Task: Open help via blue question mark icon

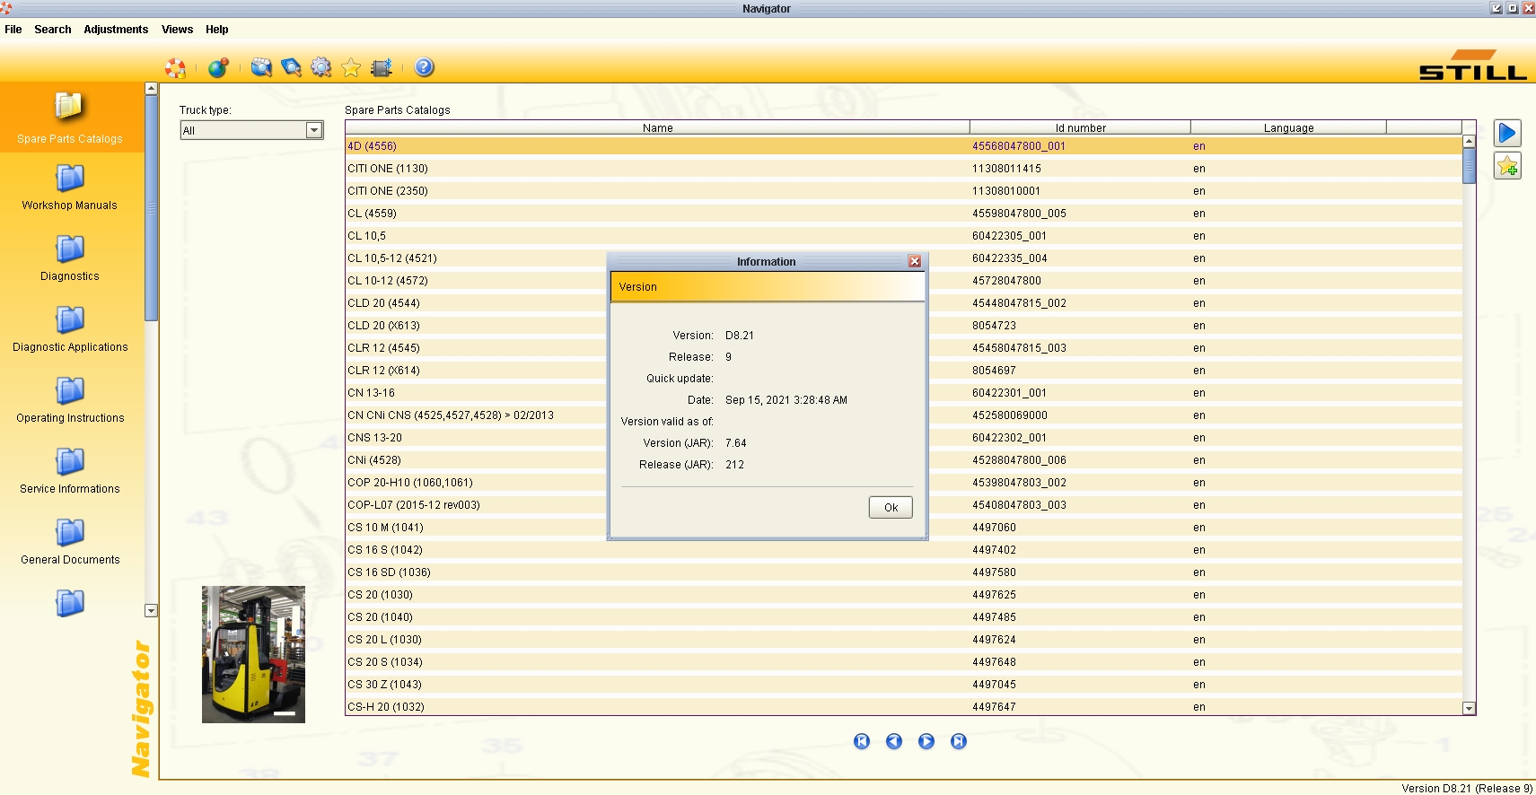Action: pyautogui.click(x=425, y=67)
